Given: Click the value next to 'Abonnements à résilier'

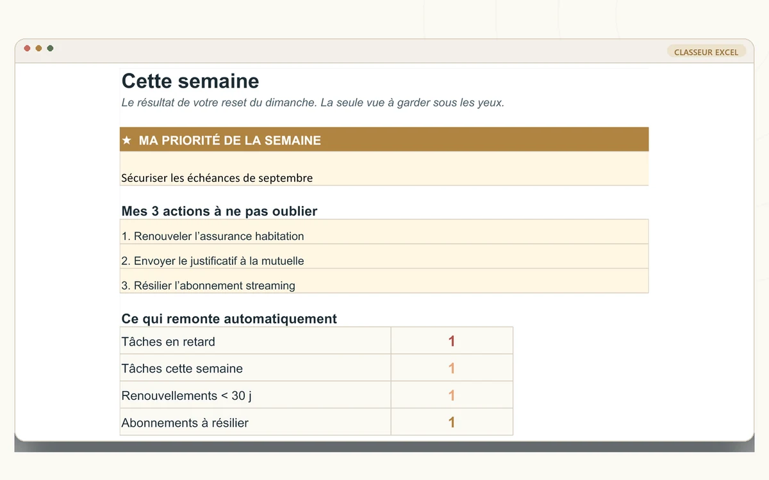Looking at the screenshot, I should [x=452, y=422].
